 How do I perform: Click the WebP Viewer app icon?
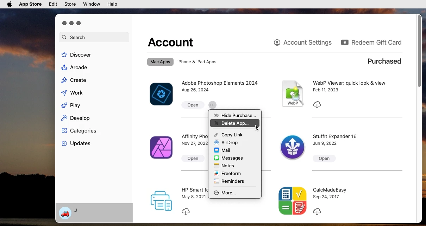click(x=293, y=94)
